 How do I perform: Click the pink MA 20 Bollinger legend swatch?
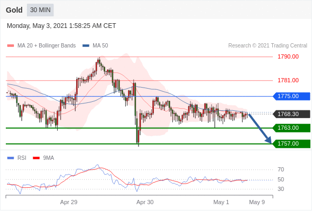11,46
